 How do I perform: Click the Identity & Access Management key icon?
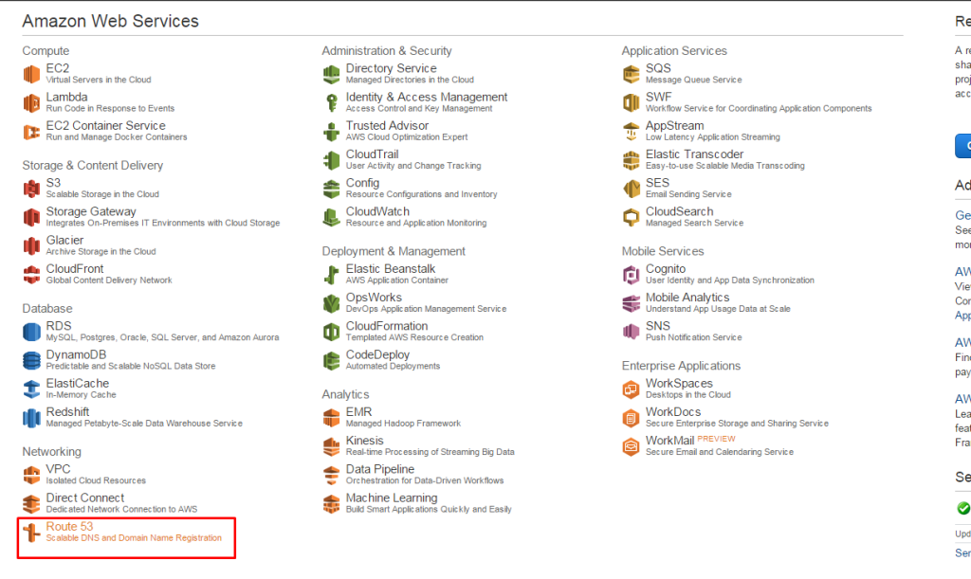pyautogui.click(x=331, y=102)
